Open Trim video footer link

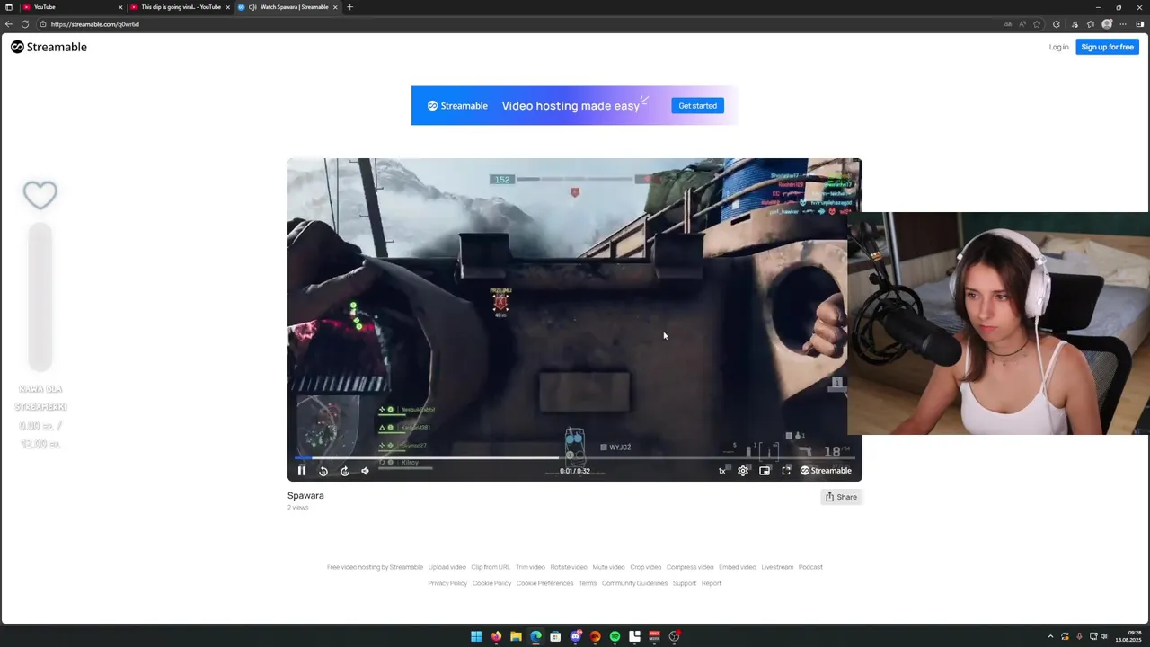[x=530, y=567]
